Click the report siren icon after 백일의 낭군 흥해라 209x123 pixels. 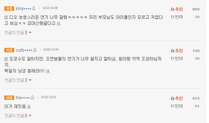pos(48,71)
